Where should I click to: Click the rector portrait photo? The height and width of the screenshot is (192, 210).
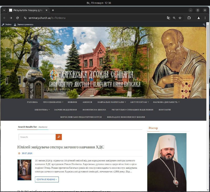(x=167, y=162)
